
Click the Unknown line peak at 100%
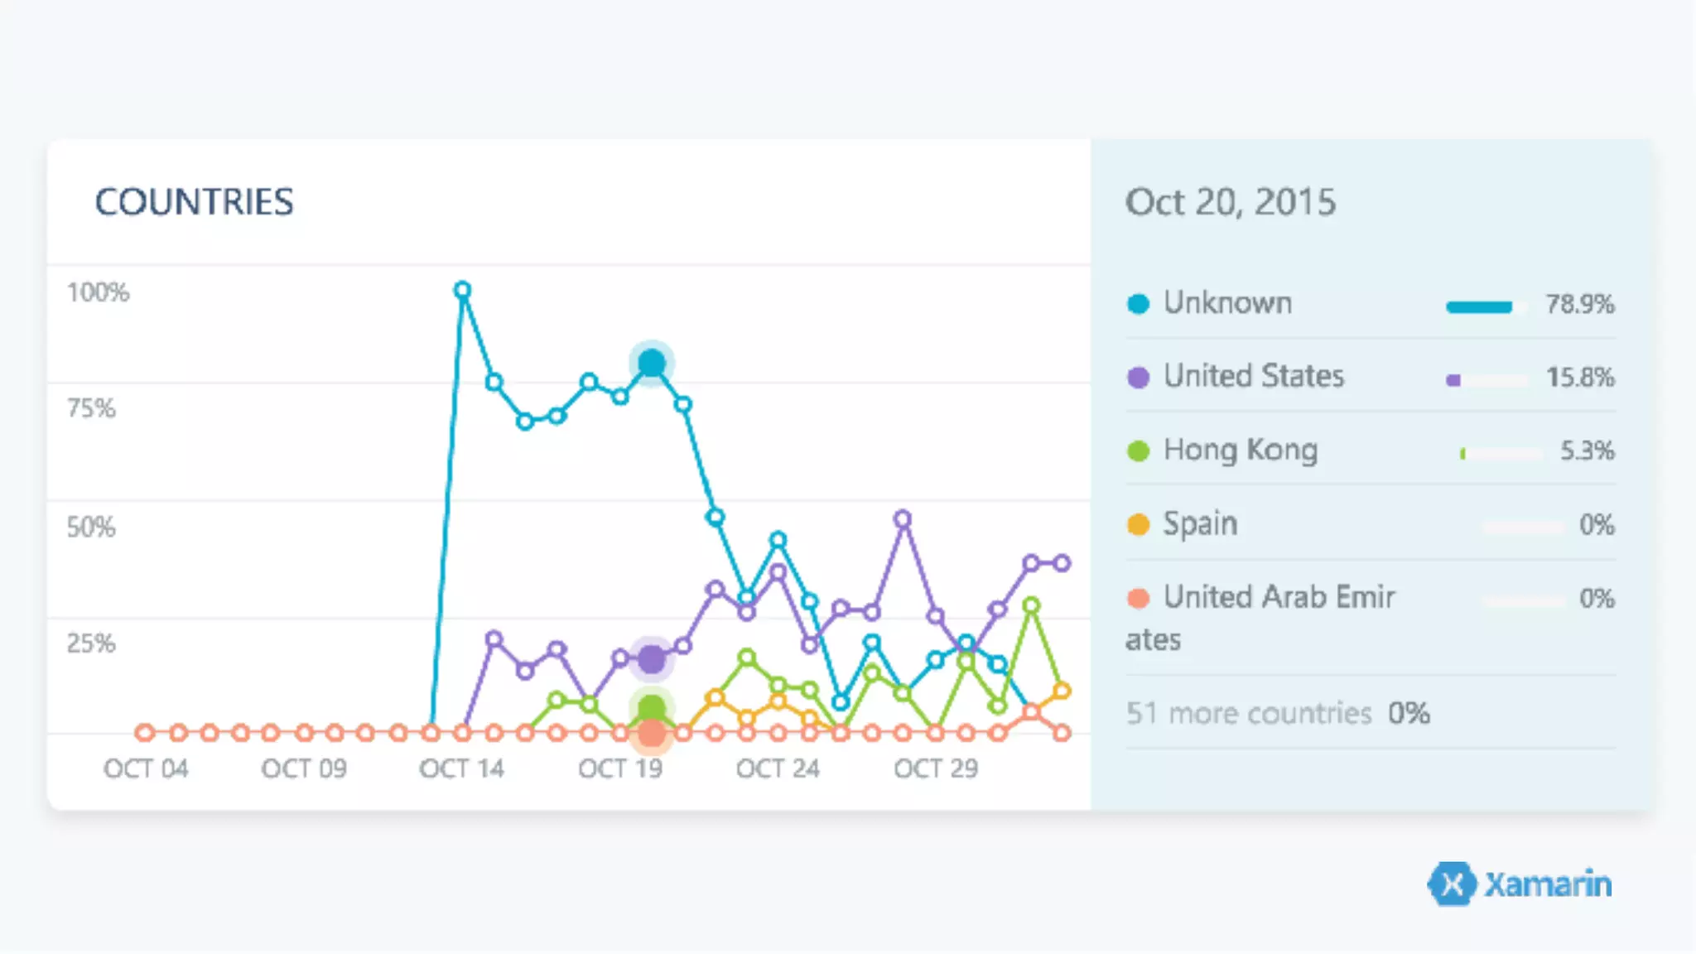click(463, 290)
